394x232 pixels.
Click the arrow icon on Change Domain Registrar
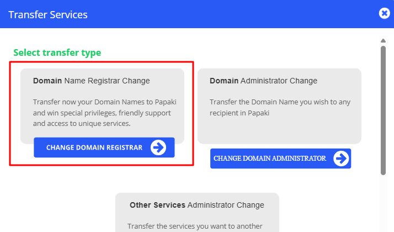(158, 147)
